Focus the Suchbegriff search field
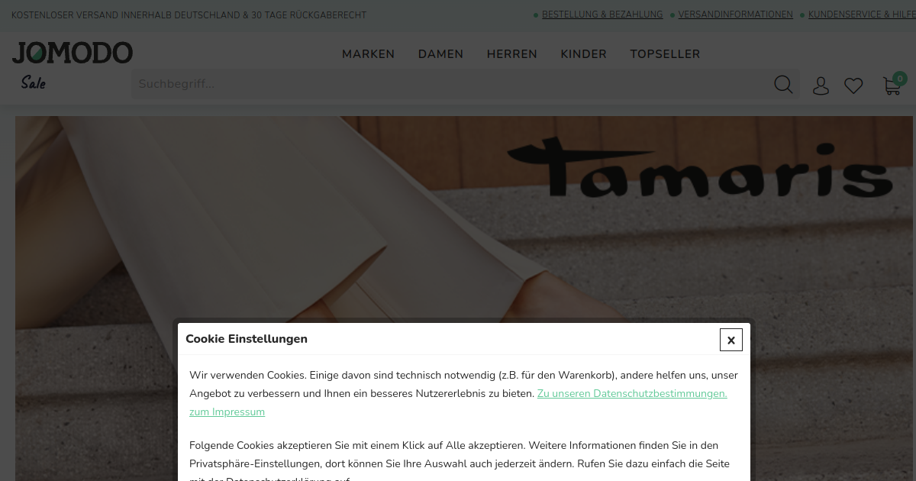The width and height of the screenshot is (916, 481). (x=450, y=84)
